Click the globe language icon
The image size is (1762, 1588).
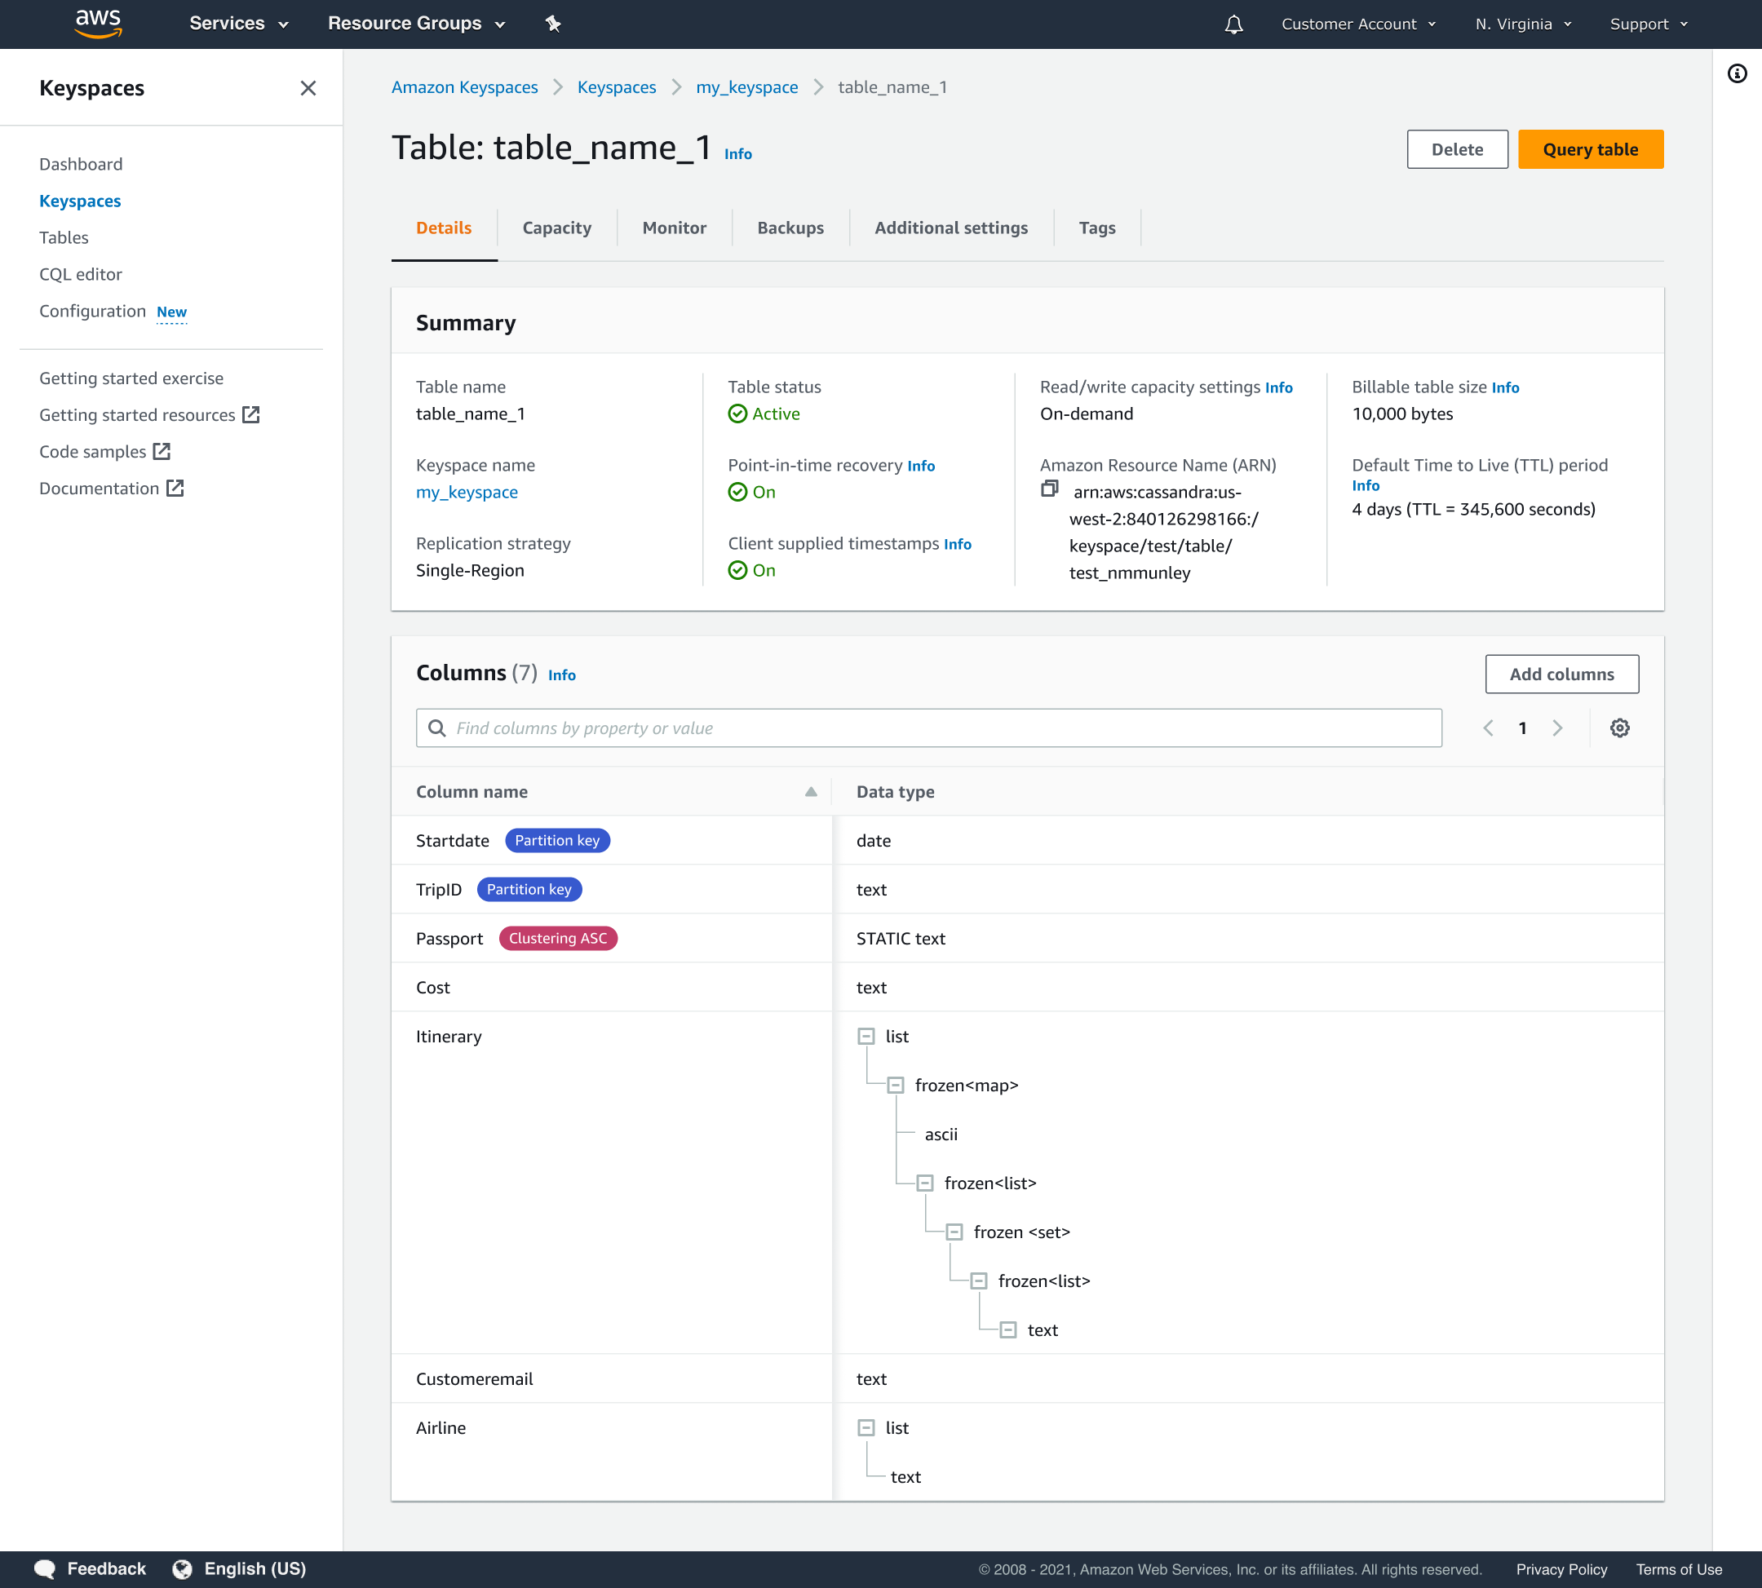[x=183, y=1568]
